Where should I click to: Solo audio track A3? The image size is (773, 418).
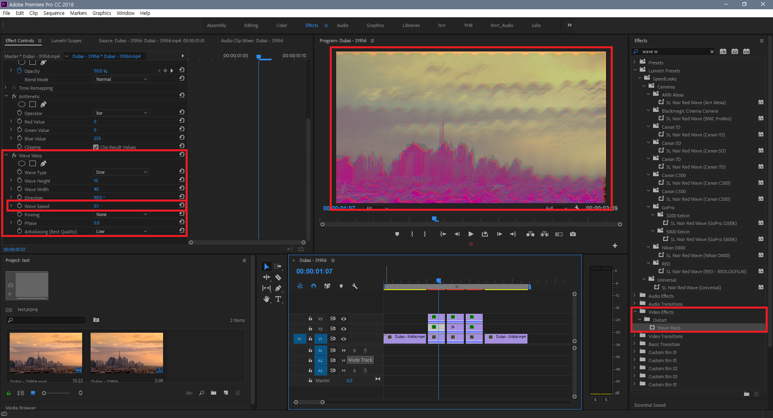(x=354, y=371)
